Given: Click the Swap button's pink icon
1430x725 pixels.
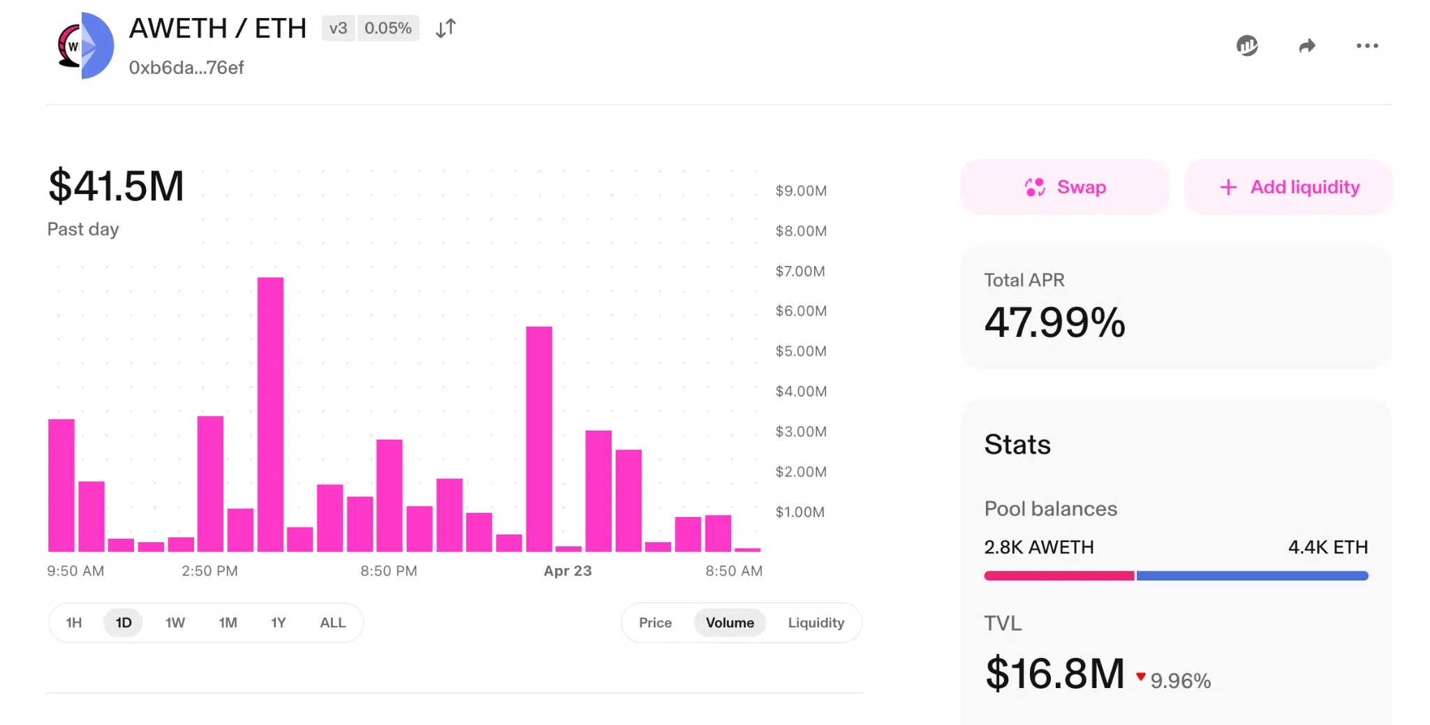Looking at the screenshot, I should 1035,187.
